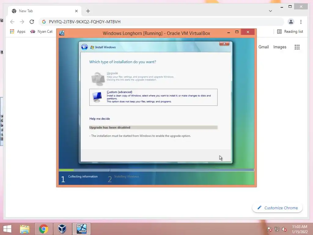Minimize the VirtualBox Windows Longhorn window

coord(229,32)
